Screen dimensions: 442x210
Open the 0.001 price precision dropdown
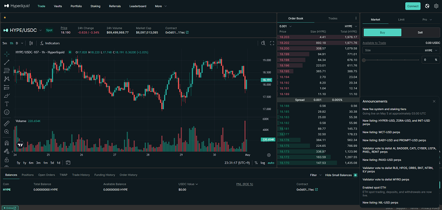(x=286, y=26)
